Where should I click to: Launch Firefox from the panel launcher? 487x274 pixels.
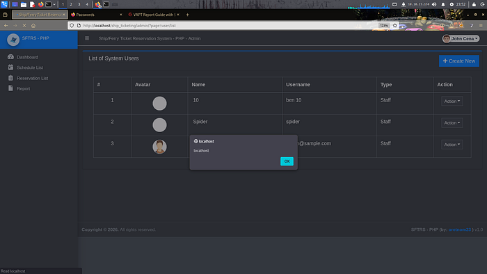click(x=40, y=4)
